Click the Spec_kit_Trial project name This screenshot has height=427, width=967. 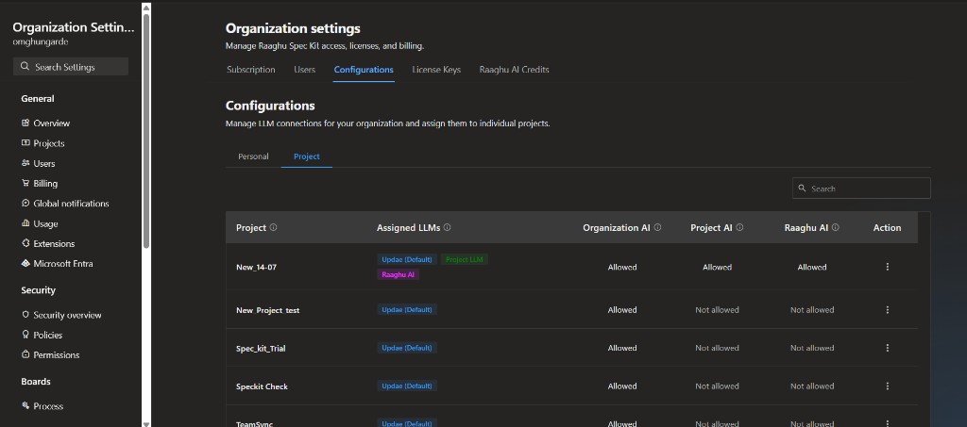pos(261,348)
